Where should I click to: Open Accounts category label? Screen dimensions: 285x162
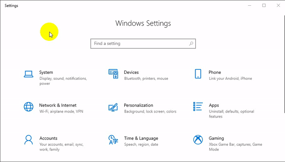click(x=48, y=138)
